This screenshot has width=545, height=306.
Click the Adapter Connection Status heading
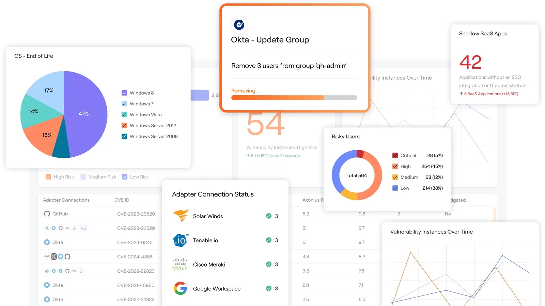[213, 194]
